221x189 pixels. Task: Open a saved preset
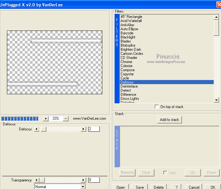tap(121, 187)
